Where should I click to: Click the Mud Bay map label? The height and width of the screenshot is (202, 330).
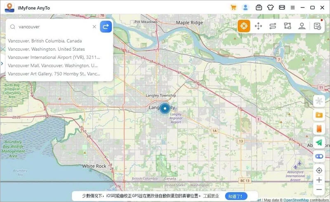pyautogui.click(x=56, y=130)
